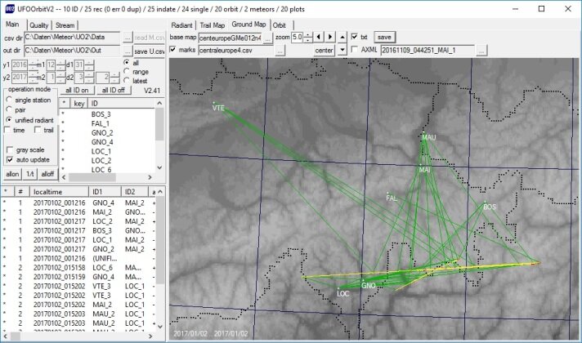The width and height of the screenshot is (582, 343).
Task: Enable the gray scale checkbox
Action: coord(11,150)
